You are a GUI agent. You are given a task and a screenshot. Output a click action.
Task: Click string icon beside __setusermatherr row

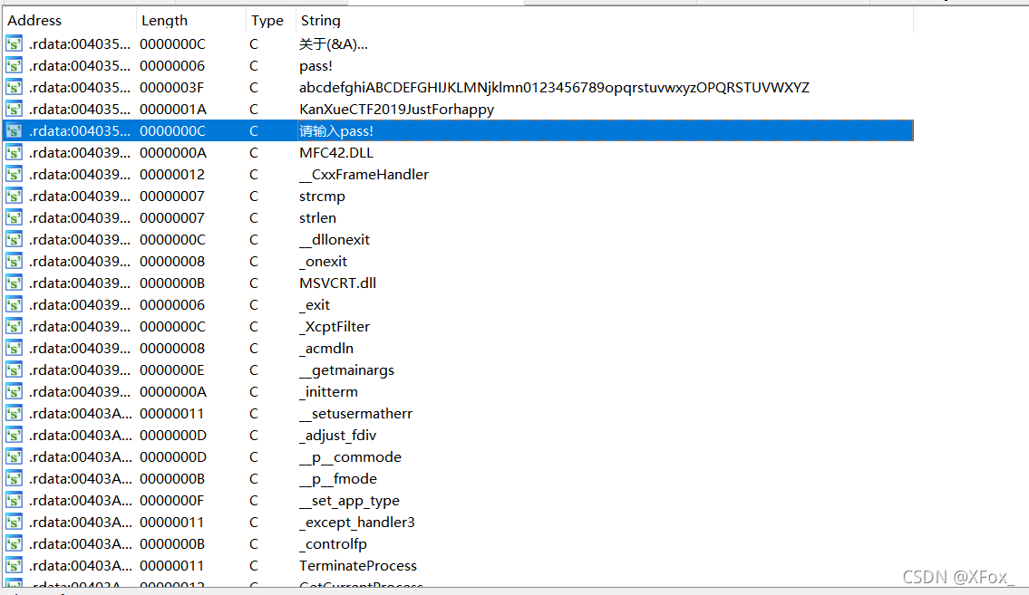[x=14, y=413]
